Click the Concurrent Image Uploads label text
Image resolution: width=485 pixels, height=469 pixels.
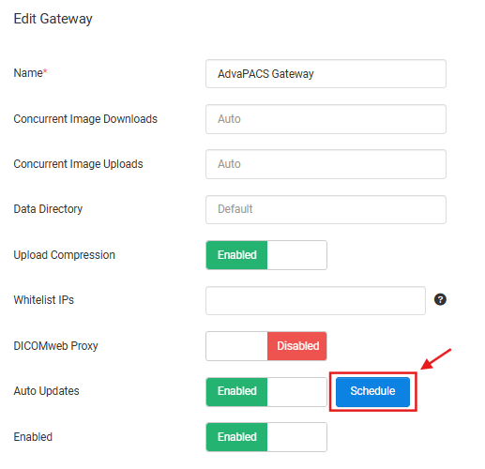coord(78,164)
